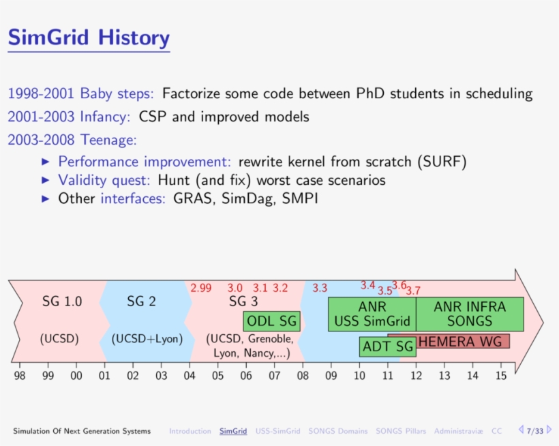Click version 3.3 marker
The width and height of the screenshot is (559, 446).
(320, 288)
